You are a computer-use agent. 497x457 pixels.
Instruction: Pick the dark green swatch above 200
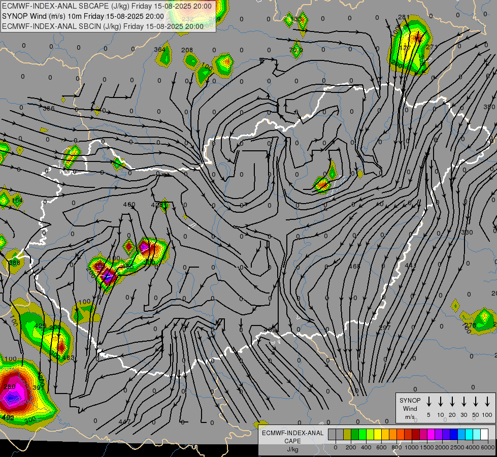[x=355, y=434]
